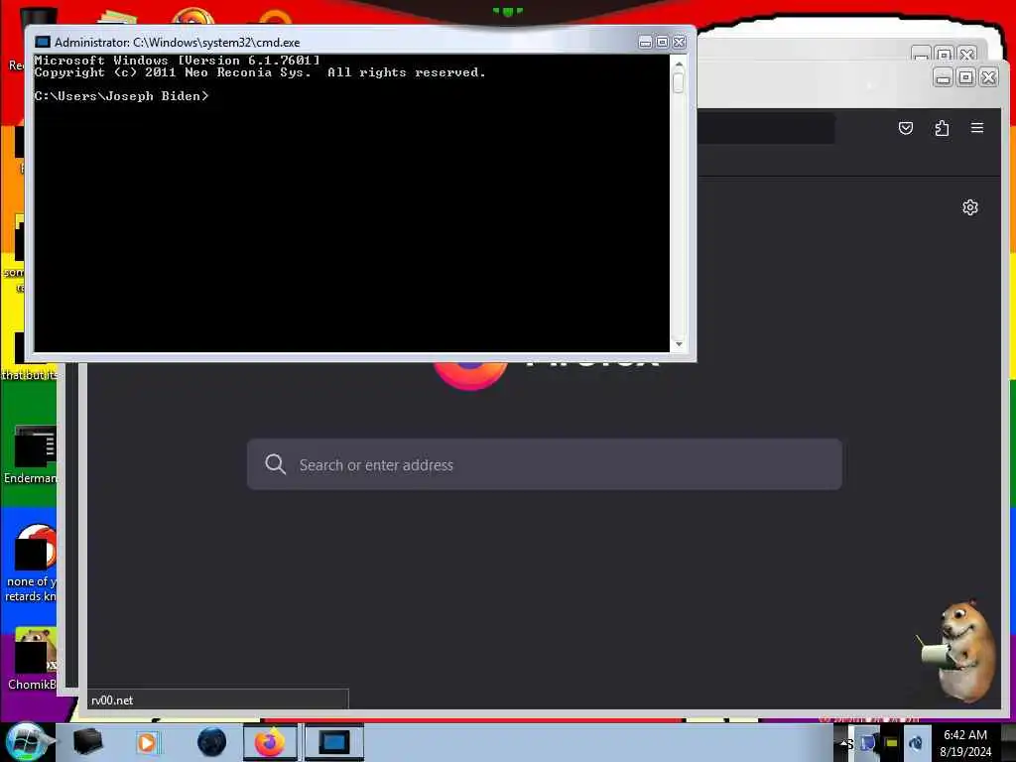Image resolution: width=1016 pixels, height=762 pixels.
Task: Close the Firefox window
Action: point(988,77)
